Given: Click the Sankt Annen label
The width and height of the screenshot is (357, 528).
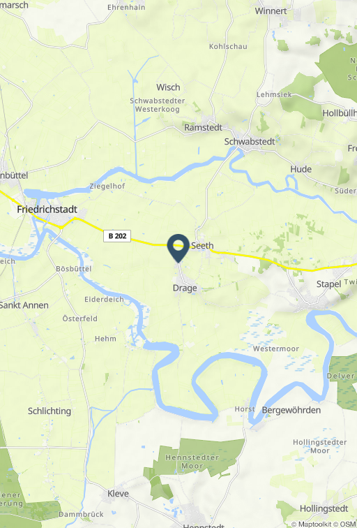Looking at the screenshot, I should 24,305.
